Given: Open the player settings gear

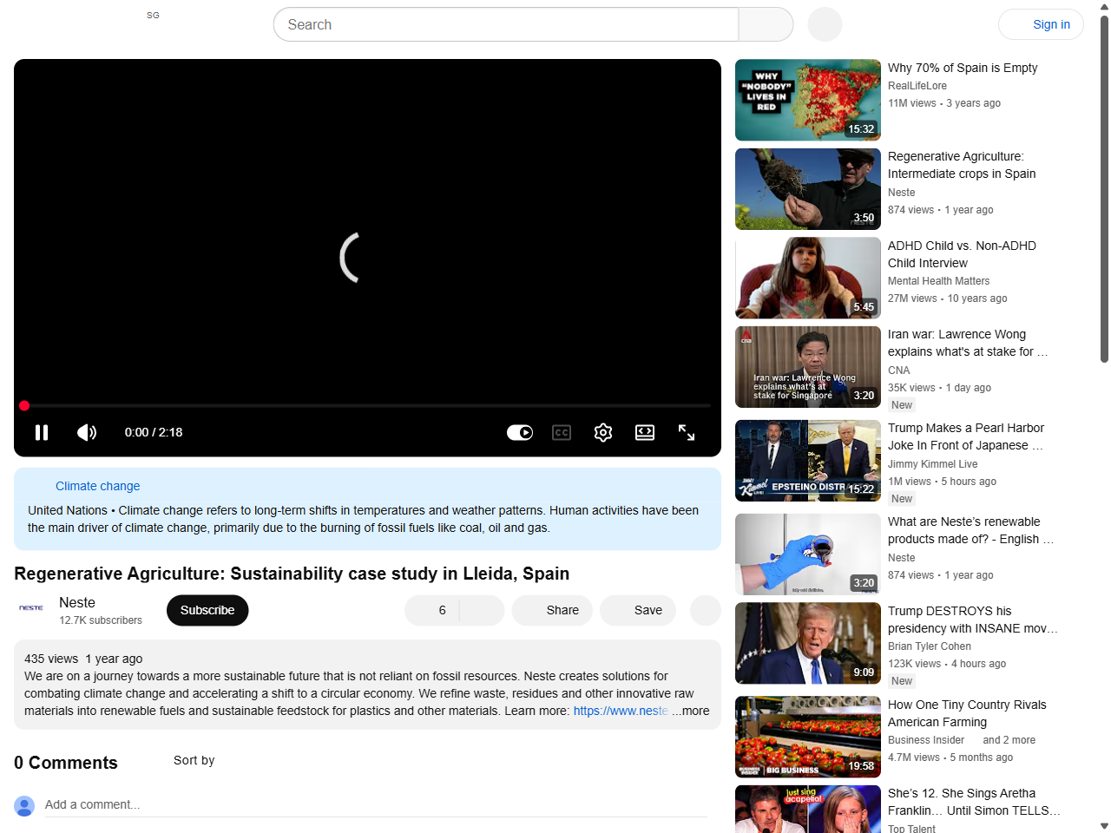Looking at the screenshot, I should coord(603,432).
